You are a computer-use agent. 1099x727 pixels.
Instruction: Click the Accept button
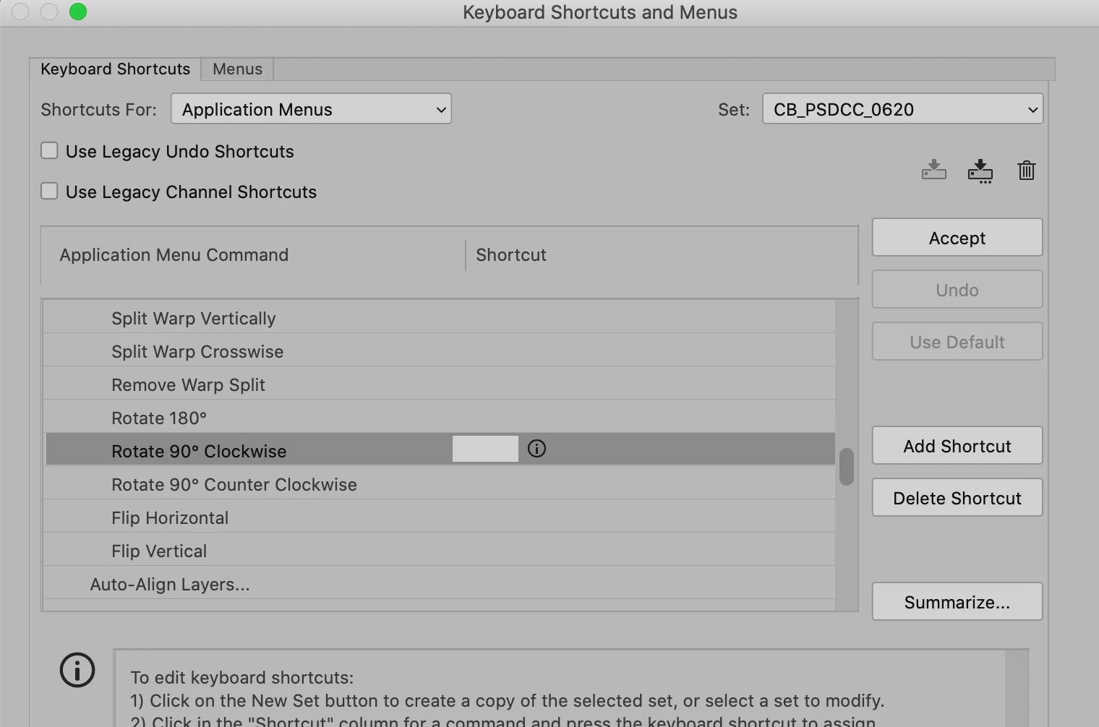957,238
